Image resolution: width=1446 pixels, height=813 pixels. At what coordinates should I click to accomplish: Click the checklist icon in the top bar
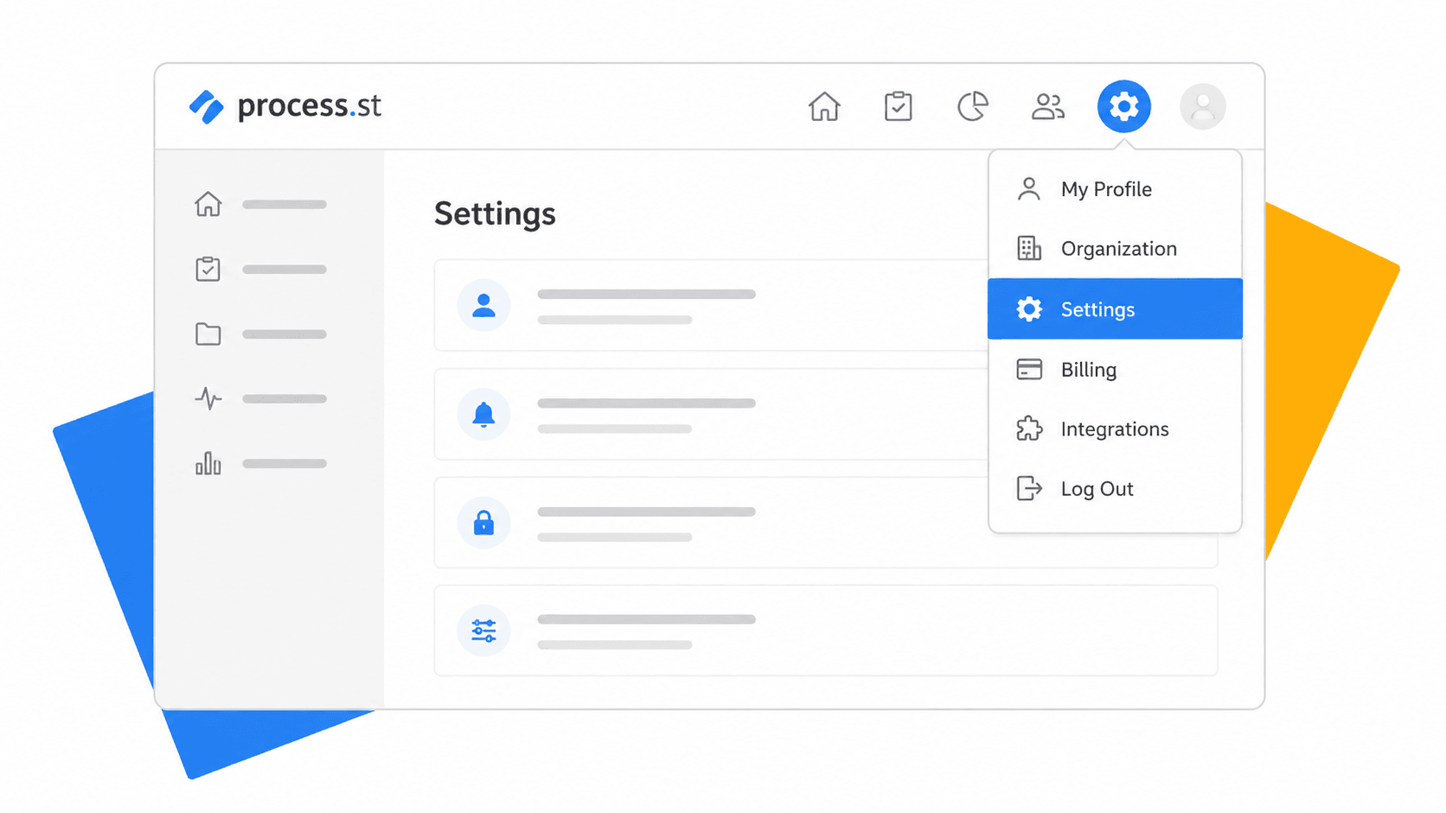click(x=899, y=105)
